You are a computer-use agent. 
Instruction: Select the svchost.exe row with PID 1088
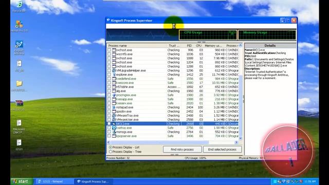(x=173, y=58)
